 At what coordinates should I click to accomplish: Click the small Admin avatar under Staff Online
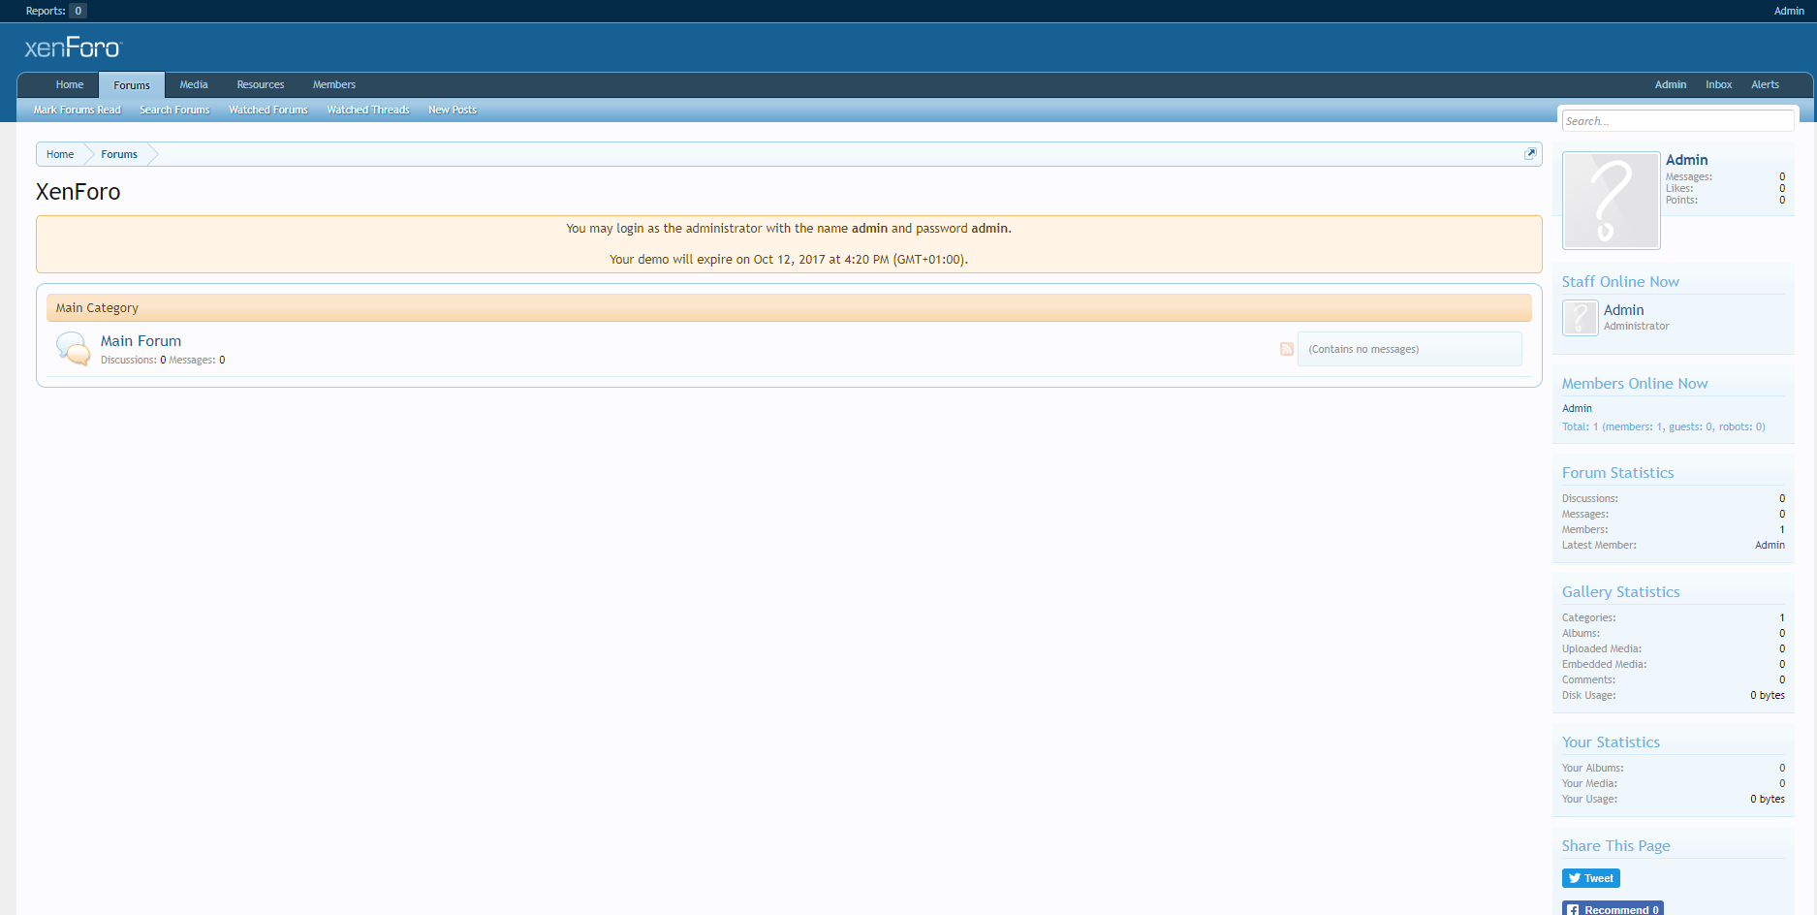tap(1580, 318)
